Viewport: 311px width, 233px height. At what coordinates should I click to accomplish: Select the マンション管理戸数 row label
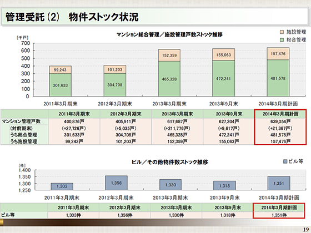coord(21,121)
